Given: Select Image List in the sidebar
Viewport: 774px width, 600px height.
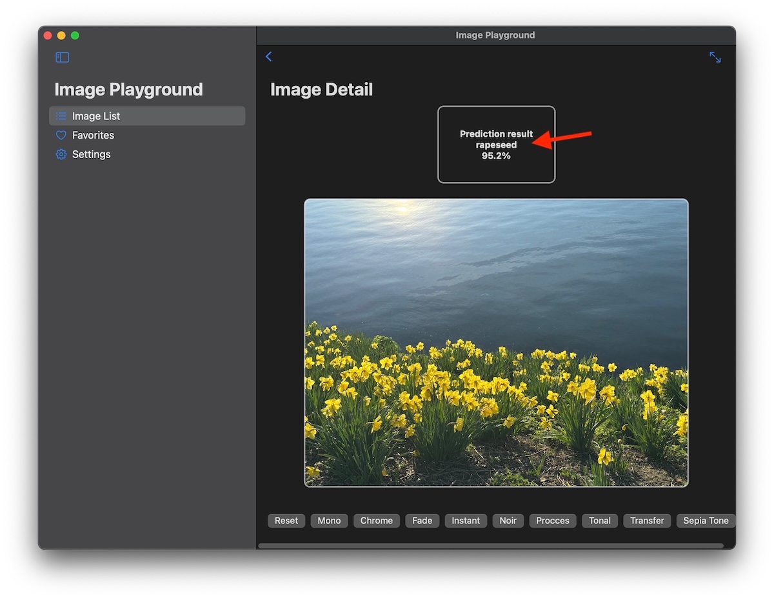Looking at the screenshot, I should pos(96,116).
